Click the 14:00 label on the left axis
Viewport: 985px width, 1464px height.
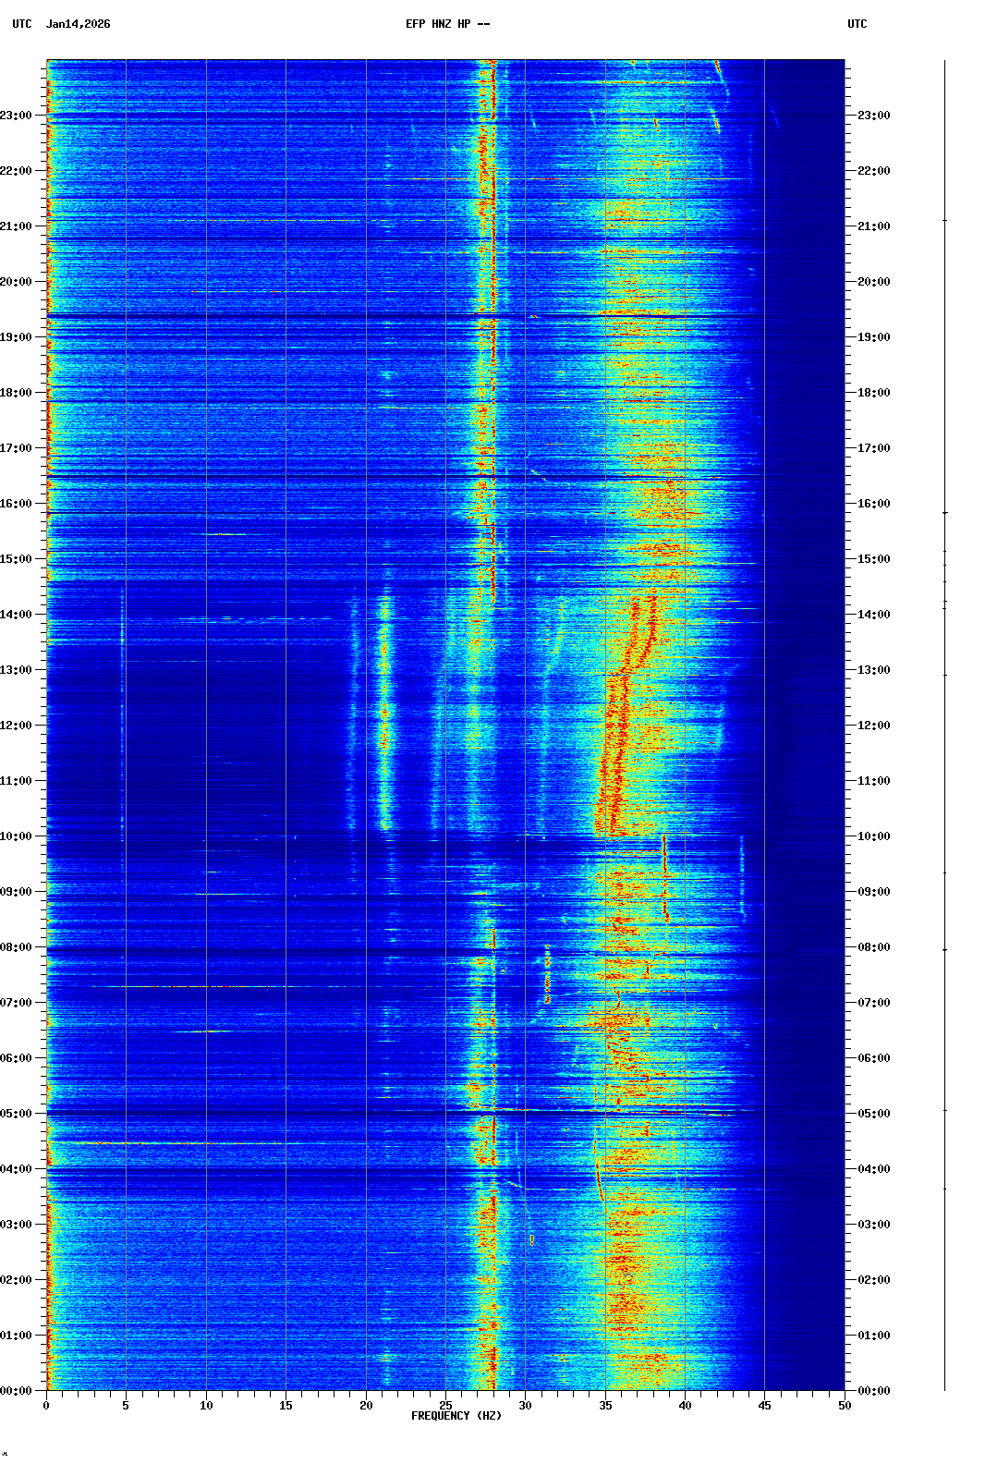point(17,615)
